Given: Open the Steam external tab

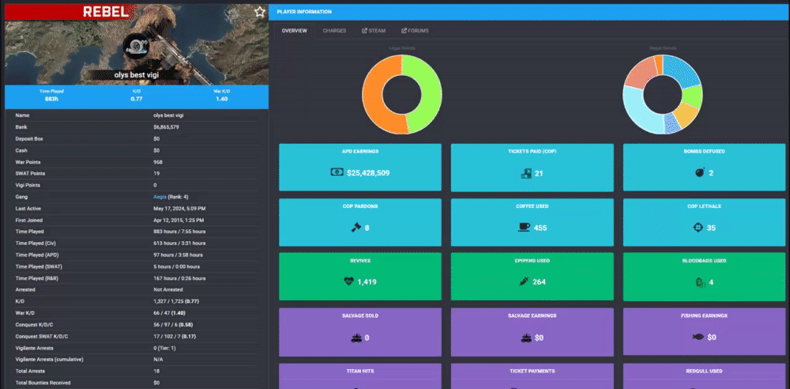Looking at the screenshot, I should [374, 31].
